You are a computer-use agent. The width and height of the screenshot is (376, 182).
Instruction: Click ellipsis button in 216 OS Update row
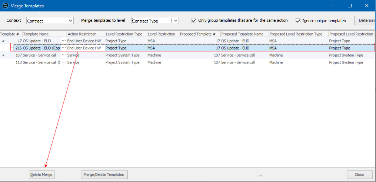(x=64, y=48)
